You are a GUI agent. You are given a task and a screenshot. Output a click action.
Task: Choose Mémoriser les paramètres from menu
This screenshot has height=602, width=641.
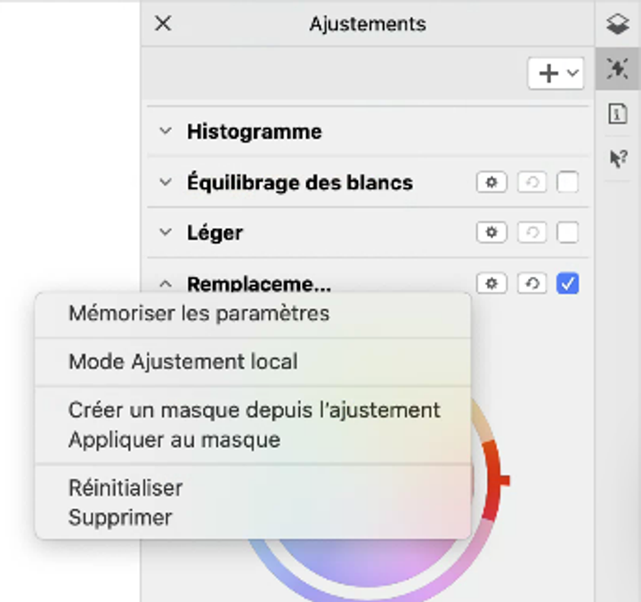[199, 313]
